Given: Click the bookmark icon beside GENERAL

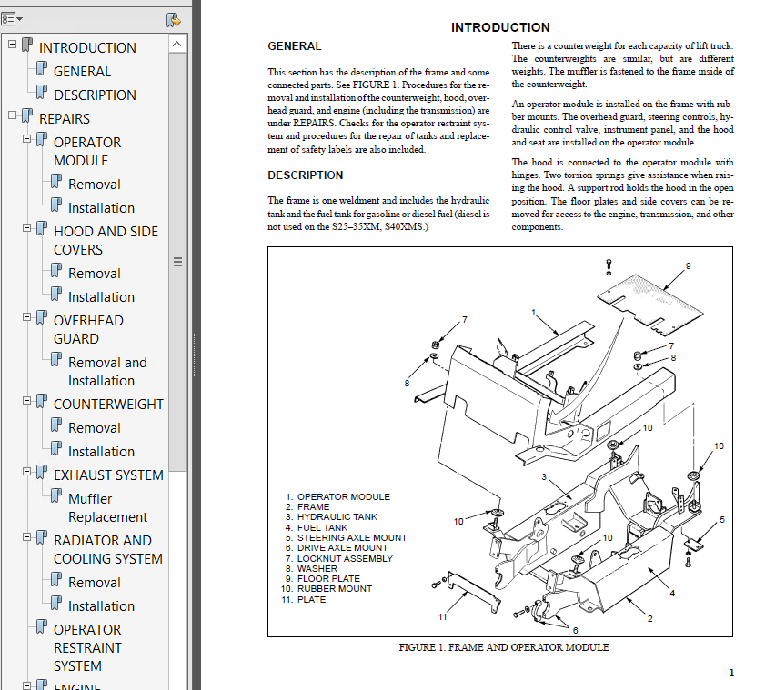Looking at the screenshot, I should pos(42,69).
